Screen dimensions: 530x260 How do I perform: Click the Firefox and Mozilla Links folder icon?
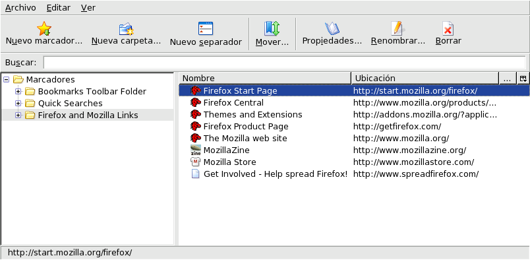[x=30, y=115]
